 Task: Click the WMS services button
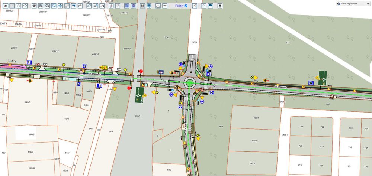[165, 6]
